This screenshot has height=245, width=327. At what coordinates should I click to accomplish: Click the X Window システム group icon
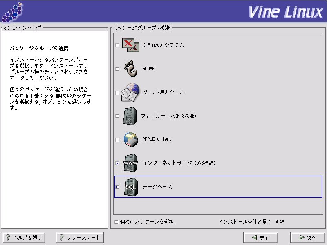coord(131,45)
